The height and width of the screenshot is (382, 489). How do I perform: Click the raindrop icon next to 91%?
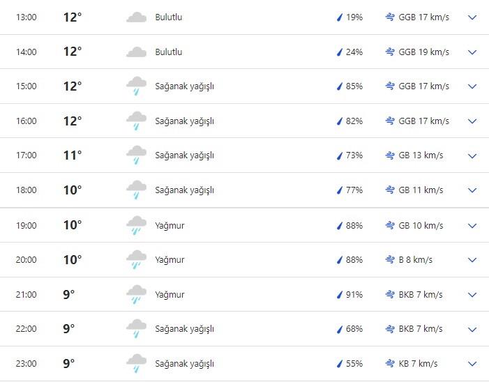click(x=340, y=295)
